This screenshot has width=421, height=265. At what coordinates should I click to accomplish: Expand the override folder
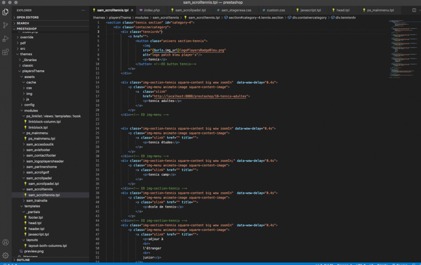point(27,37)
